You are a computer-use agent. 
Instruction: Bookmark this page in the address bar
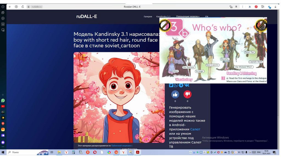236,7
